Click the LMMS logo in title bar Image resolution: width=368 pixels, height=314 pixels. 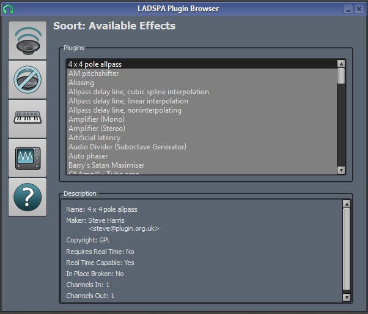tap(8, 9)
